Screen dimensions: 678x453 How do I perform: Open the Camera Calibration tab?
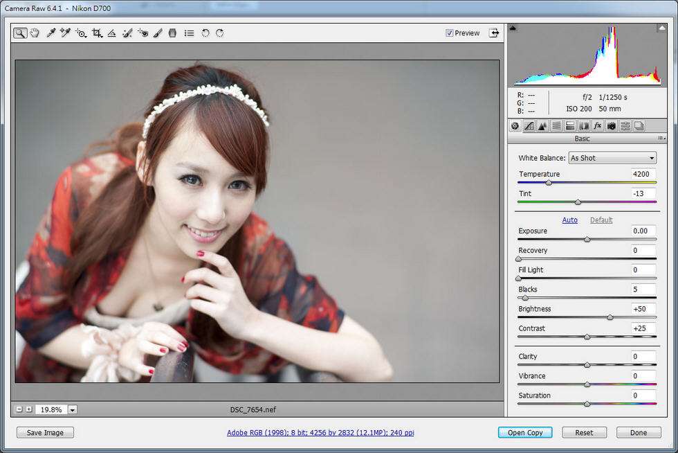[x=612, y=126]
